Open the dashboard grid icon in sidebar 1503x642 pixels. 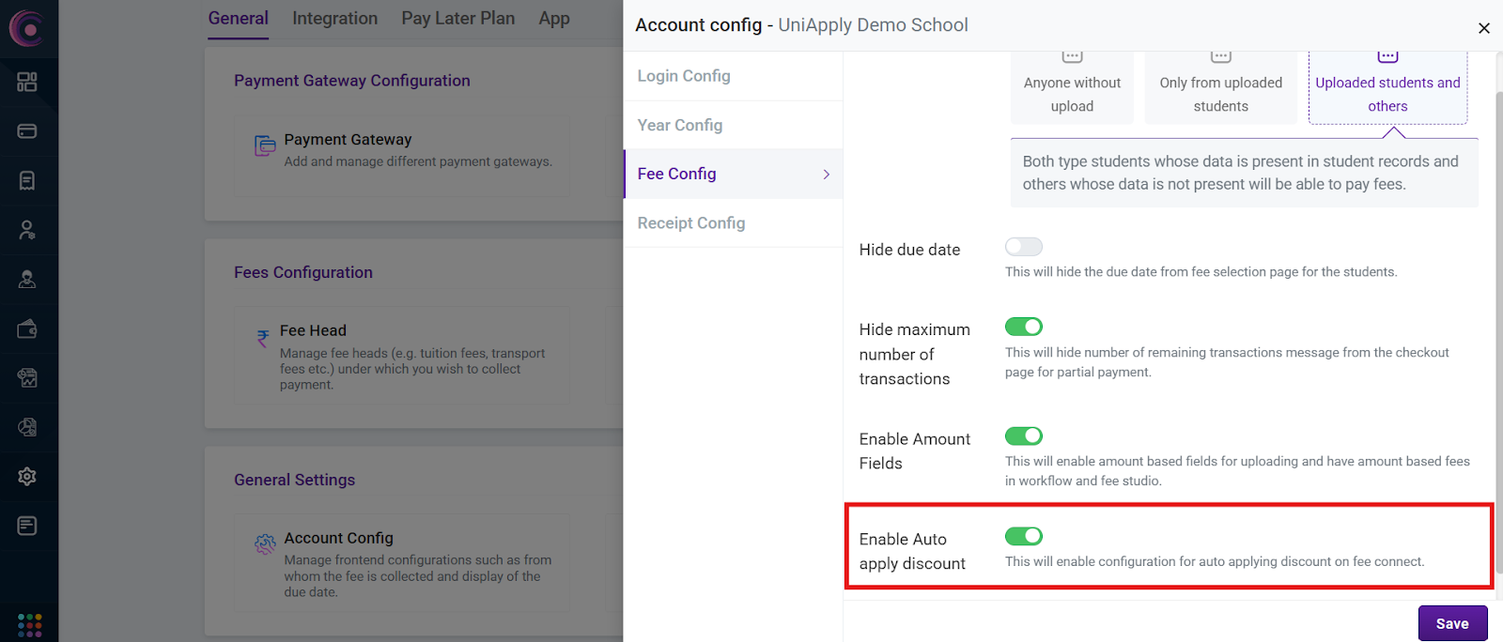click(x=27, y=83)
